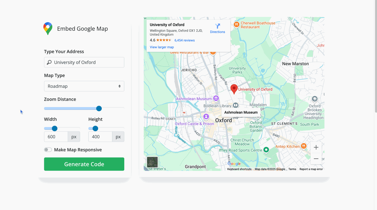Click Map data ©2025 Google text
This screenshot has width=377, height=210.
tap(270, 169)
